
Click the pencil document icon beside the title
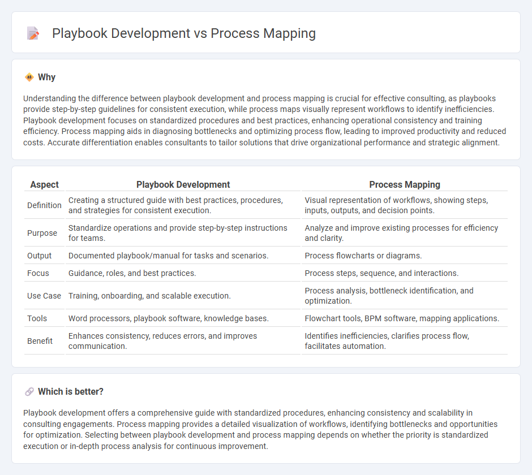coord(33,33)
